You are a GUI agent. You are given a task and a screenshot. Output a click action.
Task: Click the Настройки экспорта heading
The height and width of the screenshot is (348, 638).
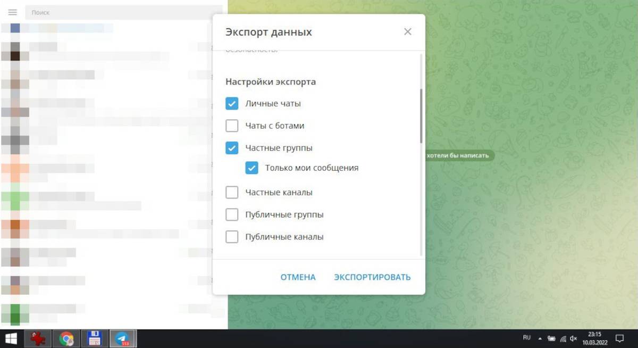coord(271,82)
